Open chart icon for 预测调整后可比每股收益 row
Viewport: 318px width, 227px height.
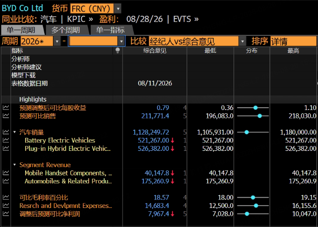click(x=6, y=108)
